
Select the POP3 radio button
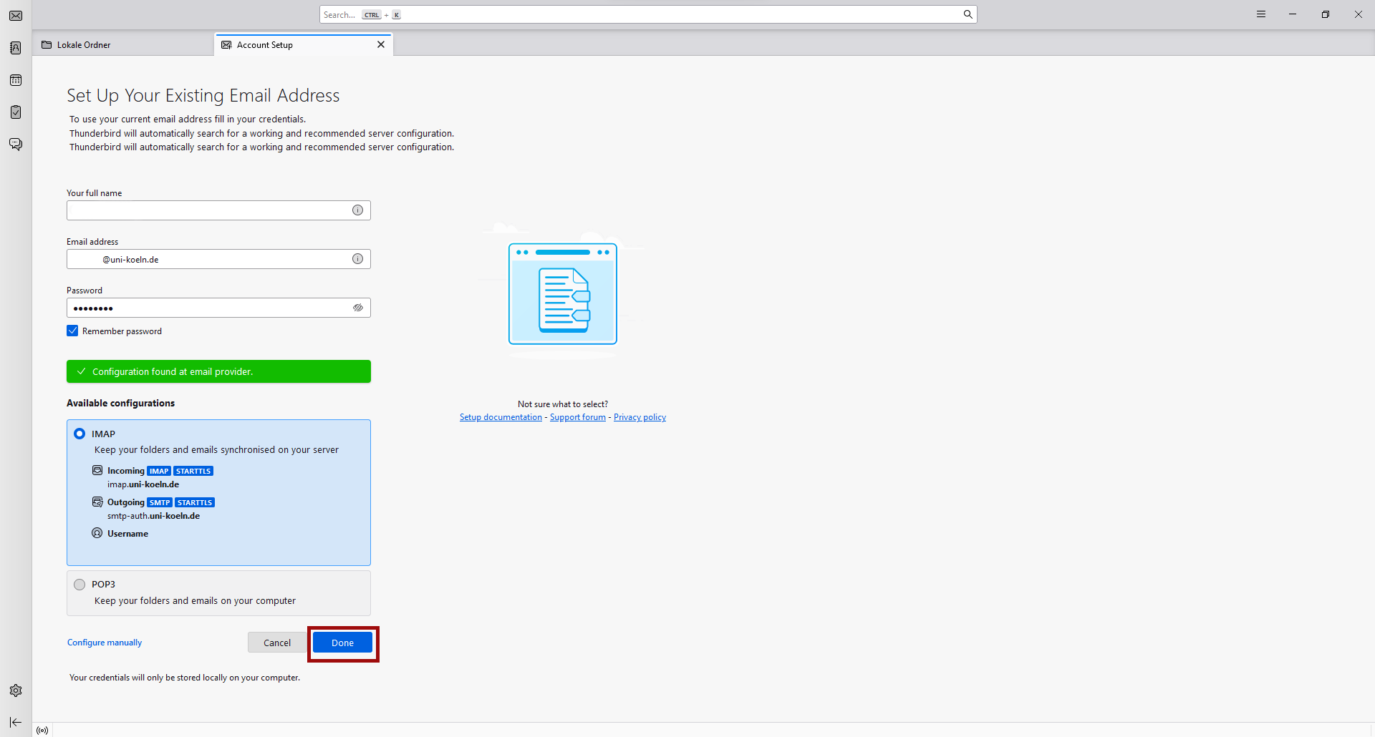(79, 585)
